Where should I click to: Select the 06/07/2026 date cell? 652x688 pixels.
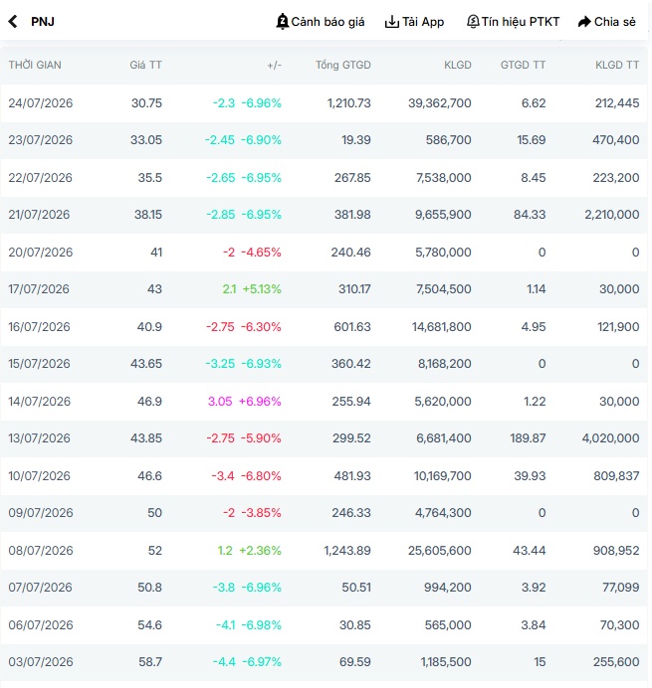[x=41, y=625]
